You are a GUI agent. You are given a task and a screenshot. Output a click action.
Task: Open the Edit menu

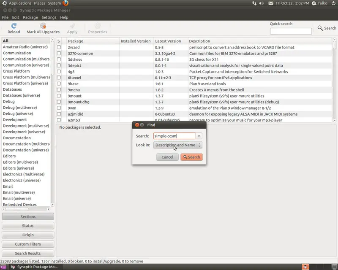pos(16,17)
